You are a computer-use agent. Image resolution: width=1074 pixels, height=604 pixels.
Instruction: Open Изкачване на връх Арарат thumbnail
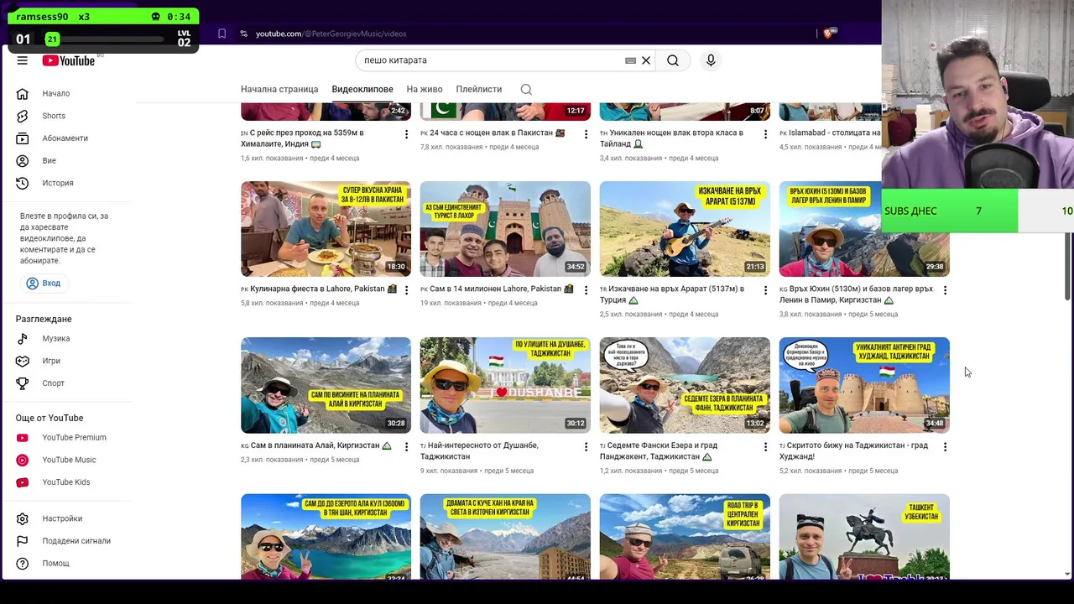coord(685,229)
